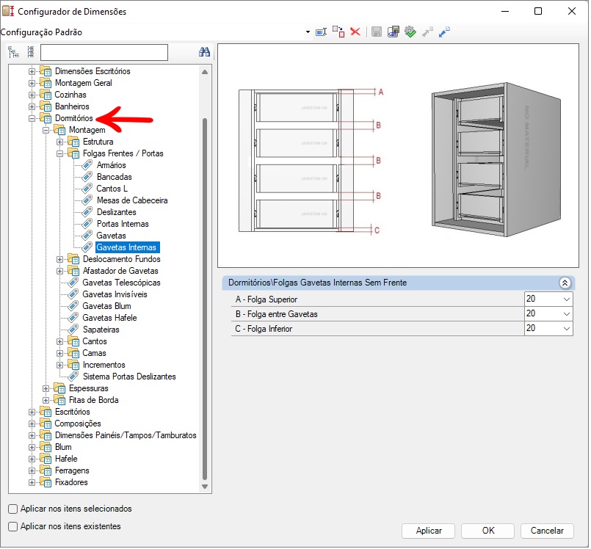This screenshot has width=591, height=549.
Task: Click the Gavetas Telescópicas tag icon
Action: 73,283
